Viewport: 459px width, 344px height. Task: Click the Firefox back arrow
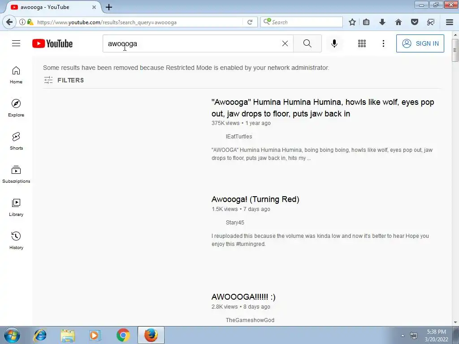(9, 22)
